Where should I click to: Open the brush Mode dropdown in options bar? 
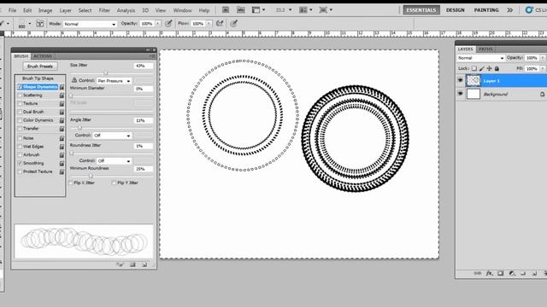pyautogui.click(x=90, y=24)
